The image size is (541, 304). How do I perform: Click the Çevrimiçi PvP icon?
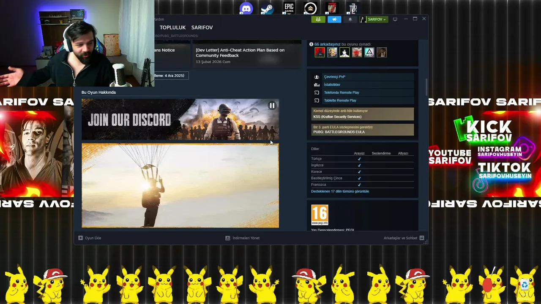click(x=317, y=77)
